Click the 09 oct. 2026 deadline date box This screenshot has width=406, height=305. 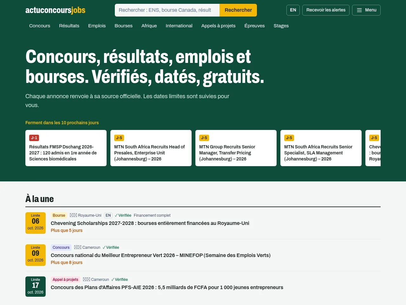pos(36,255)
